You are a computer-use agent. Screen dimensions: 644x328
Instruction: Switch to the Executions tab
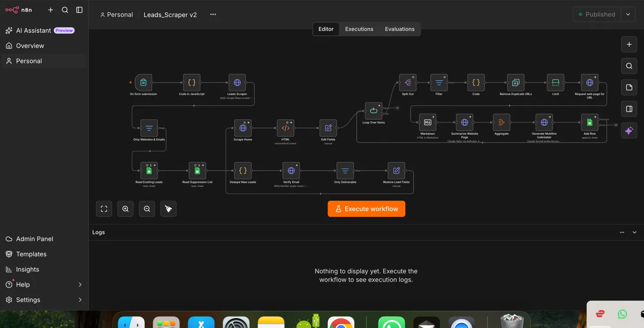pyautogui.click(x=359, y=29)
